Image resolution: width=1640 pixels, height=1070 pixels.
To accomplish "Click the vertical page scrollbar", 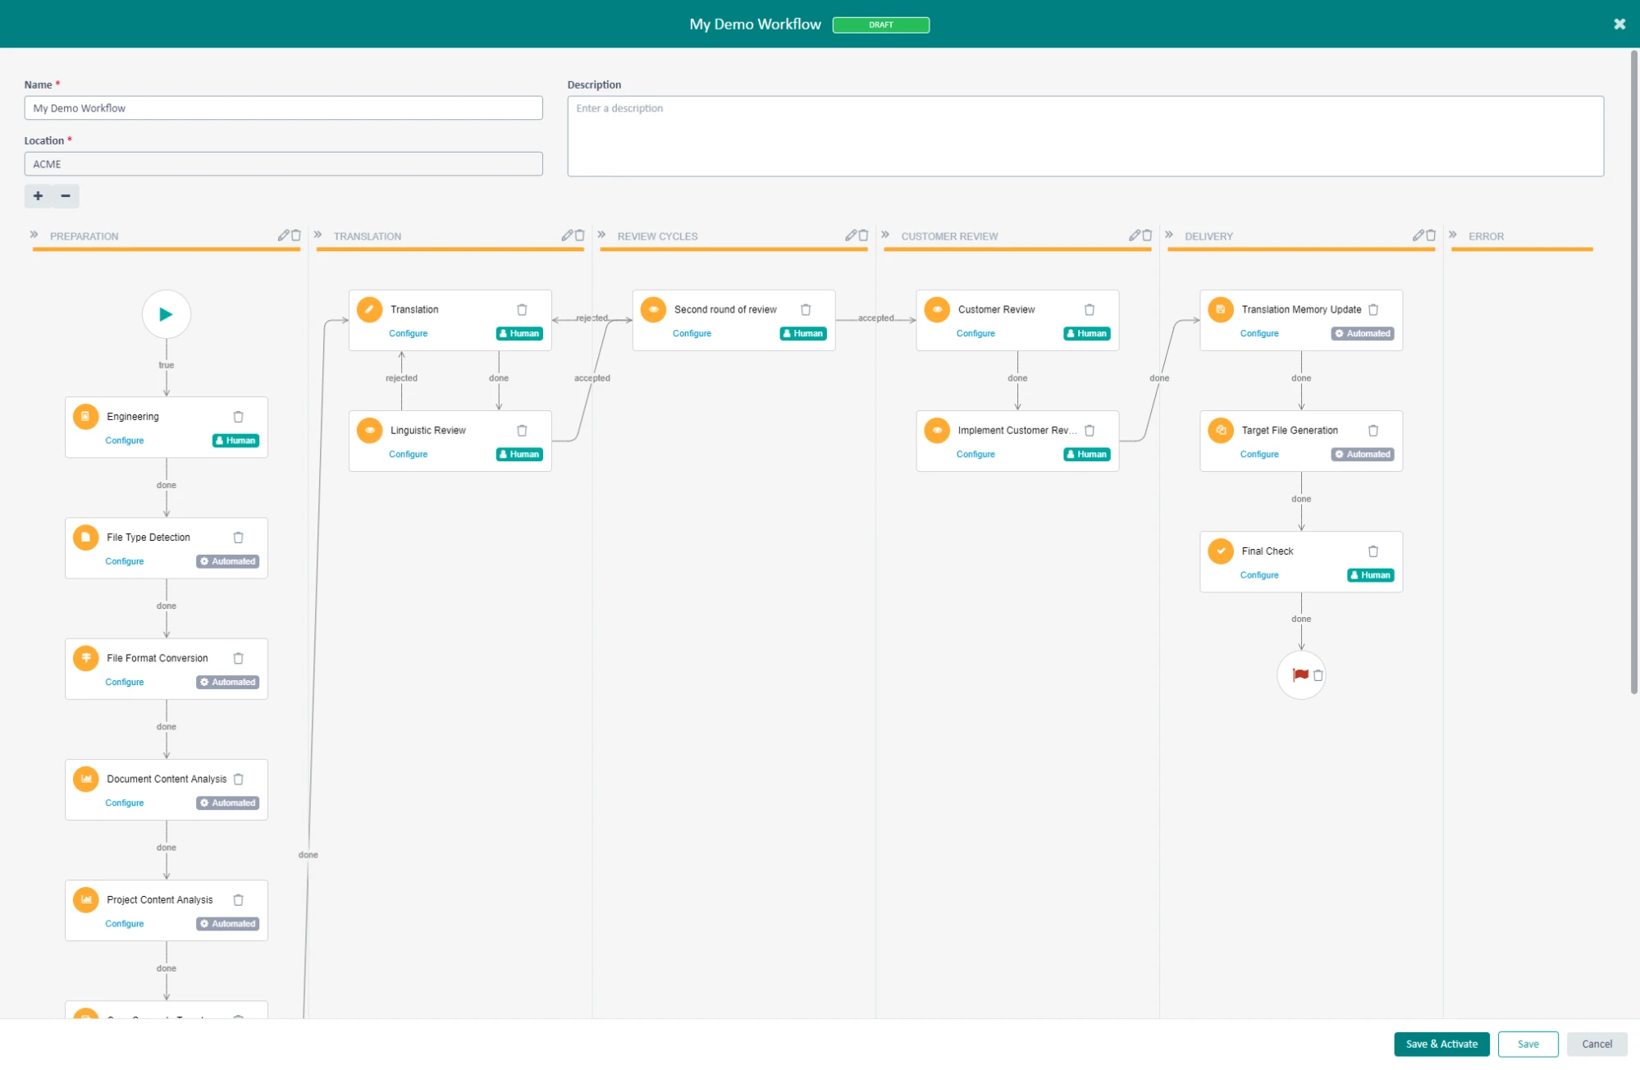I will pyautogui.click(x=1633, y=369).
